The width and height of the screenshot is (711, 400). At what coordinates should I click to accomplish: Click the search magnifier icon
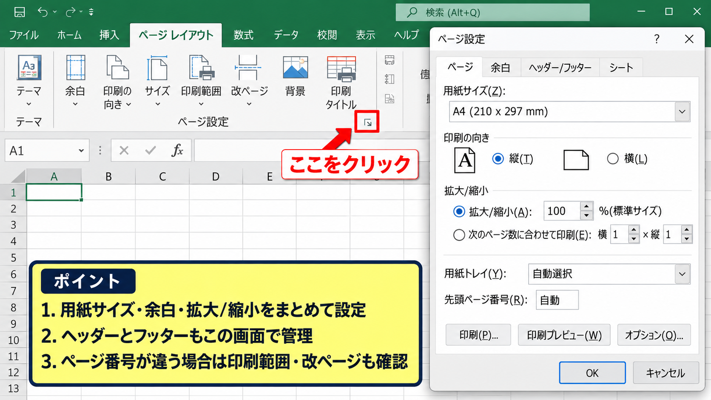[412, 12]
